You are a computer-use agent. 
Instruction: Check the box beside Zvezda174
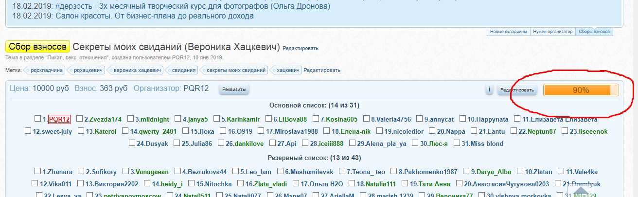(79, 119)
